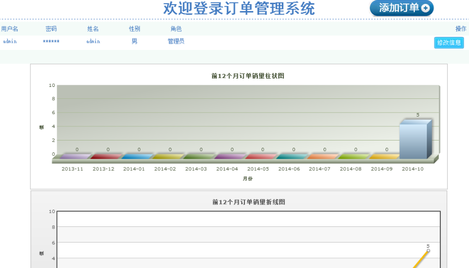
Task: Click the 2014-10 bar showing 5
Action: [x=415, y=139]
